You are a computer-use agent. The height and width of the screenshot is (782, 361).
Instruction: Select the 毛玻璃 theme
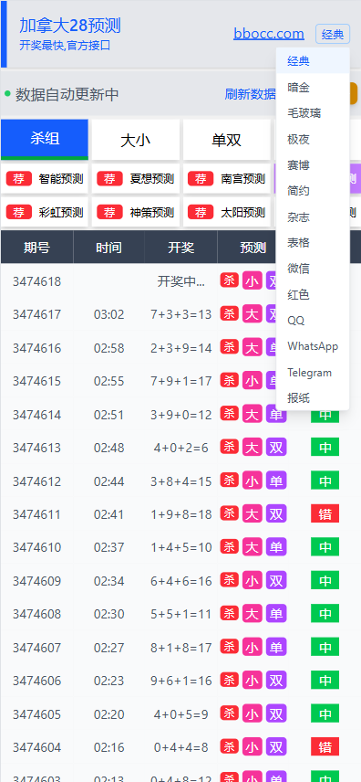(x=313, y=113)
